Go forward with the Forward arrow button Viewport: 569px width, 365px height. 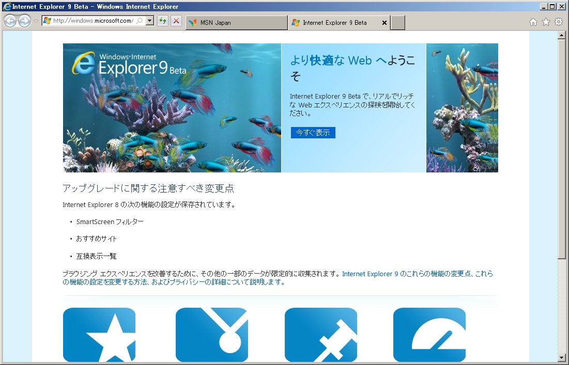24,21
